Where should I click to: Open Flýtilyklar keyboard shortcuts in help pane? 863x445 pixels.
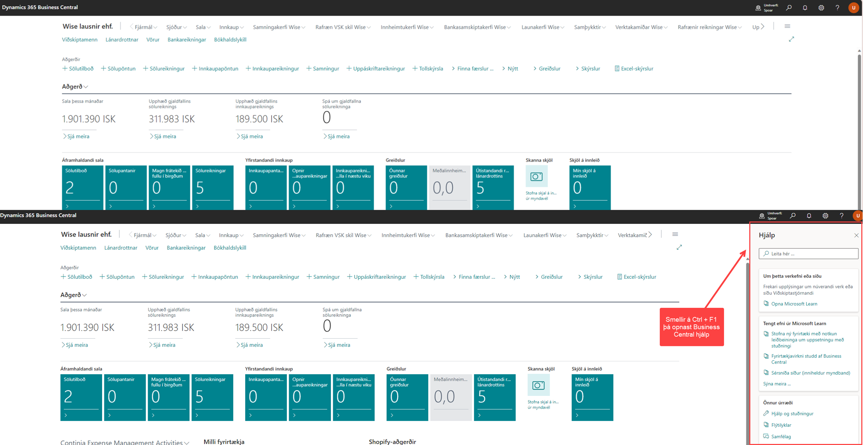(x=781, y=425)
